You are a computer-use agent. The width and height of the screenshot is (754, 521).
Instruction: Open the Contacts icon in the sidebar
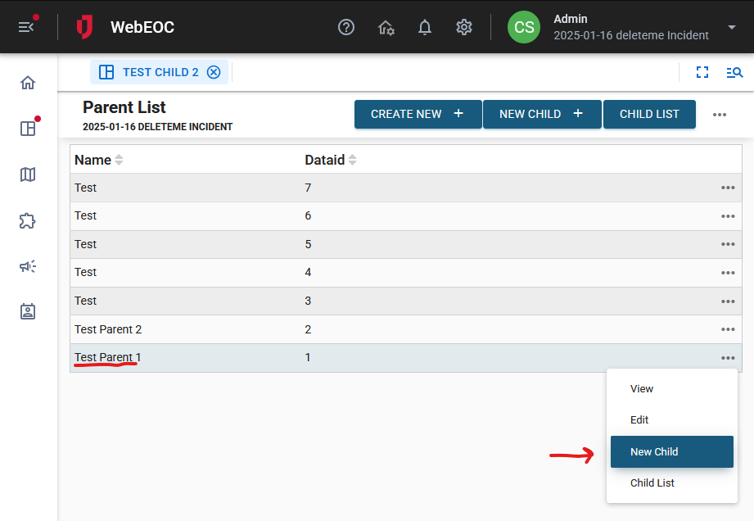coord(27,311)
